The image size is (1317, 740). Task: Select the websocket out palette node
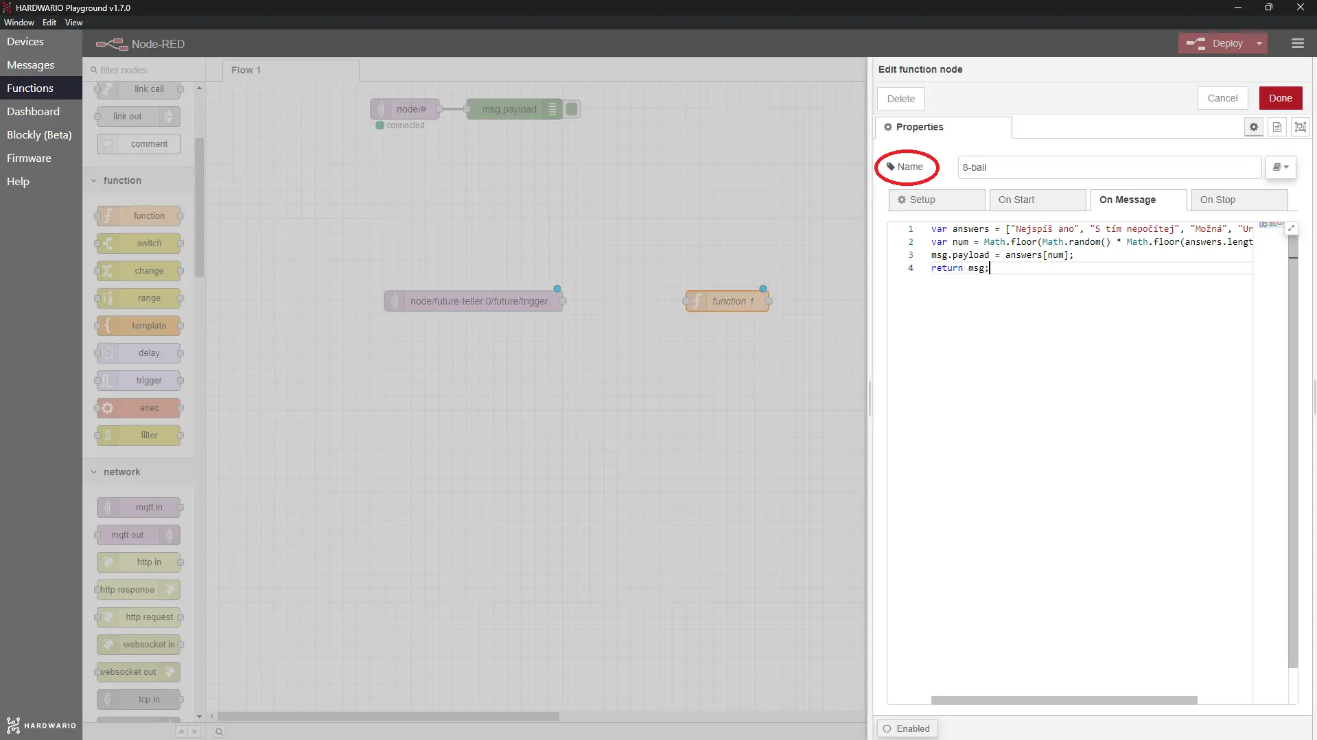pos(139,672)
